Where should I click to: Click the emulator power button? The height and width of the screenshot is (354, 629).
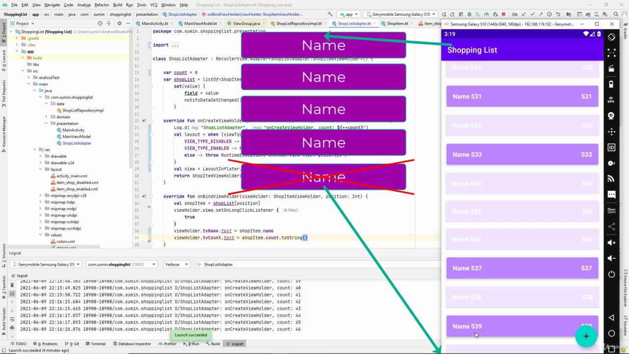(611, 274)
